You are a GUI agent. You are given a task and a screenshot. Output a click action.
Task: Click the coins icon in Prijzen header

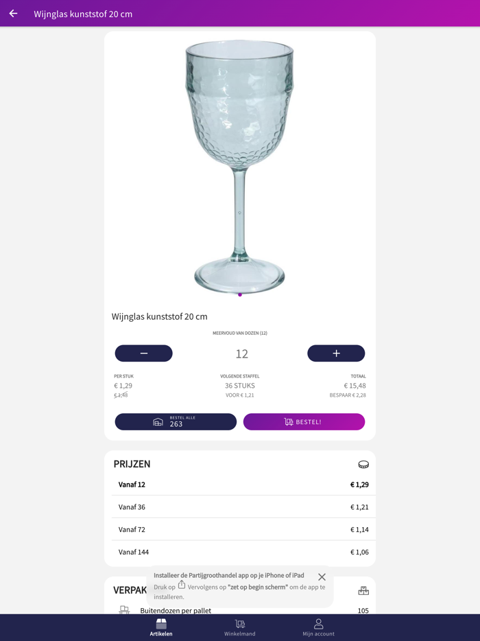click(x=363, y=465)
